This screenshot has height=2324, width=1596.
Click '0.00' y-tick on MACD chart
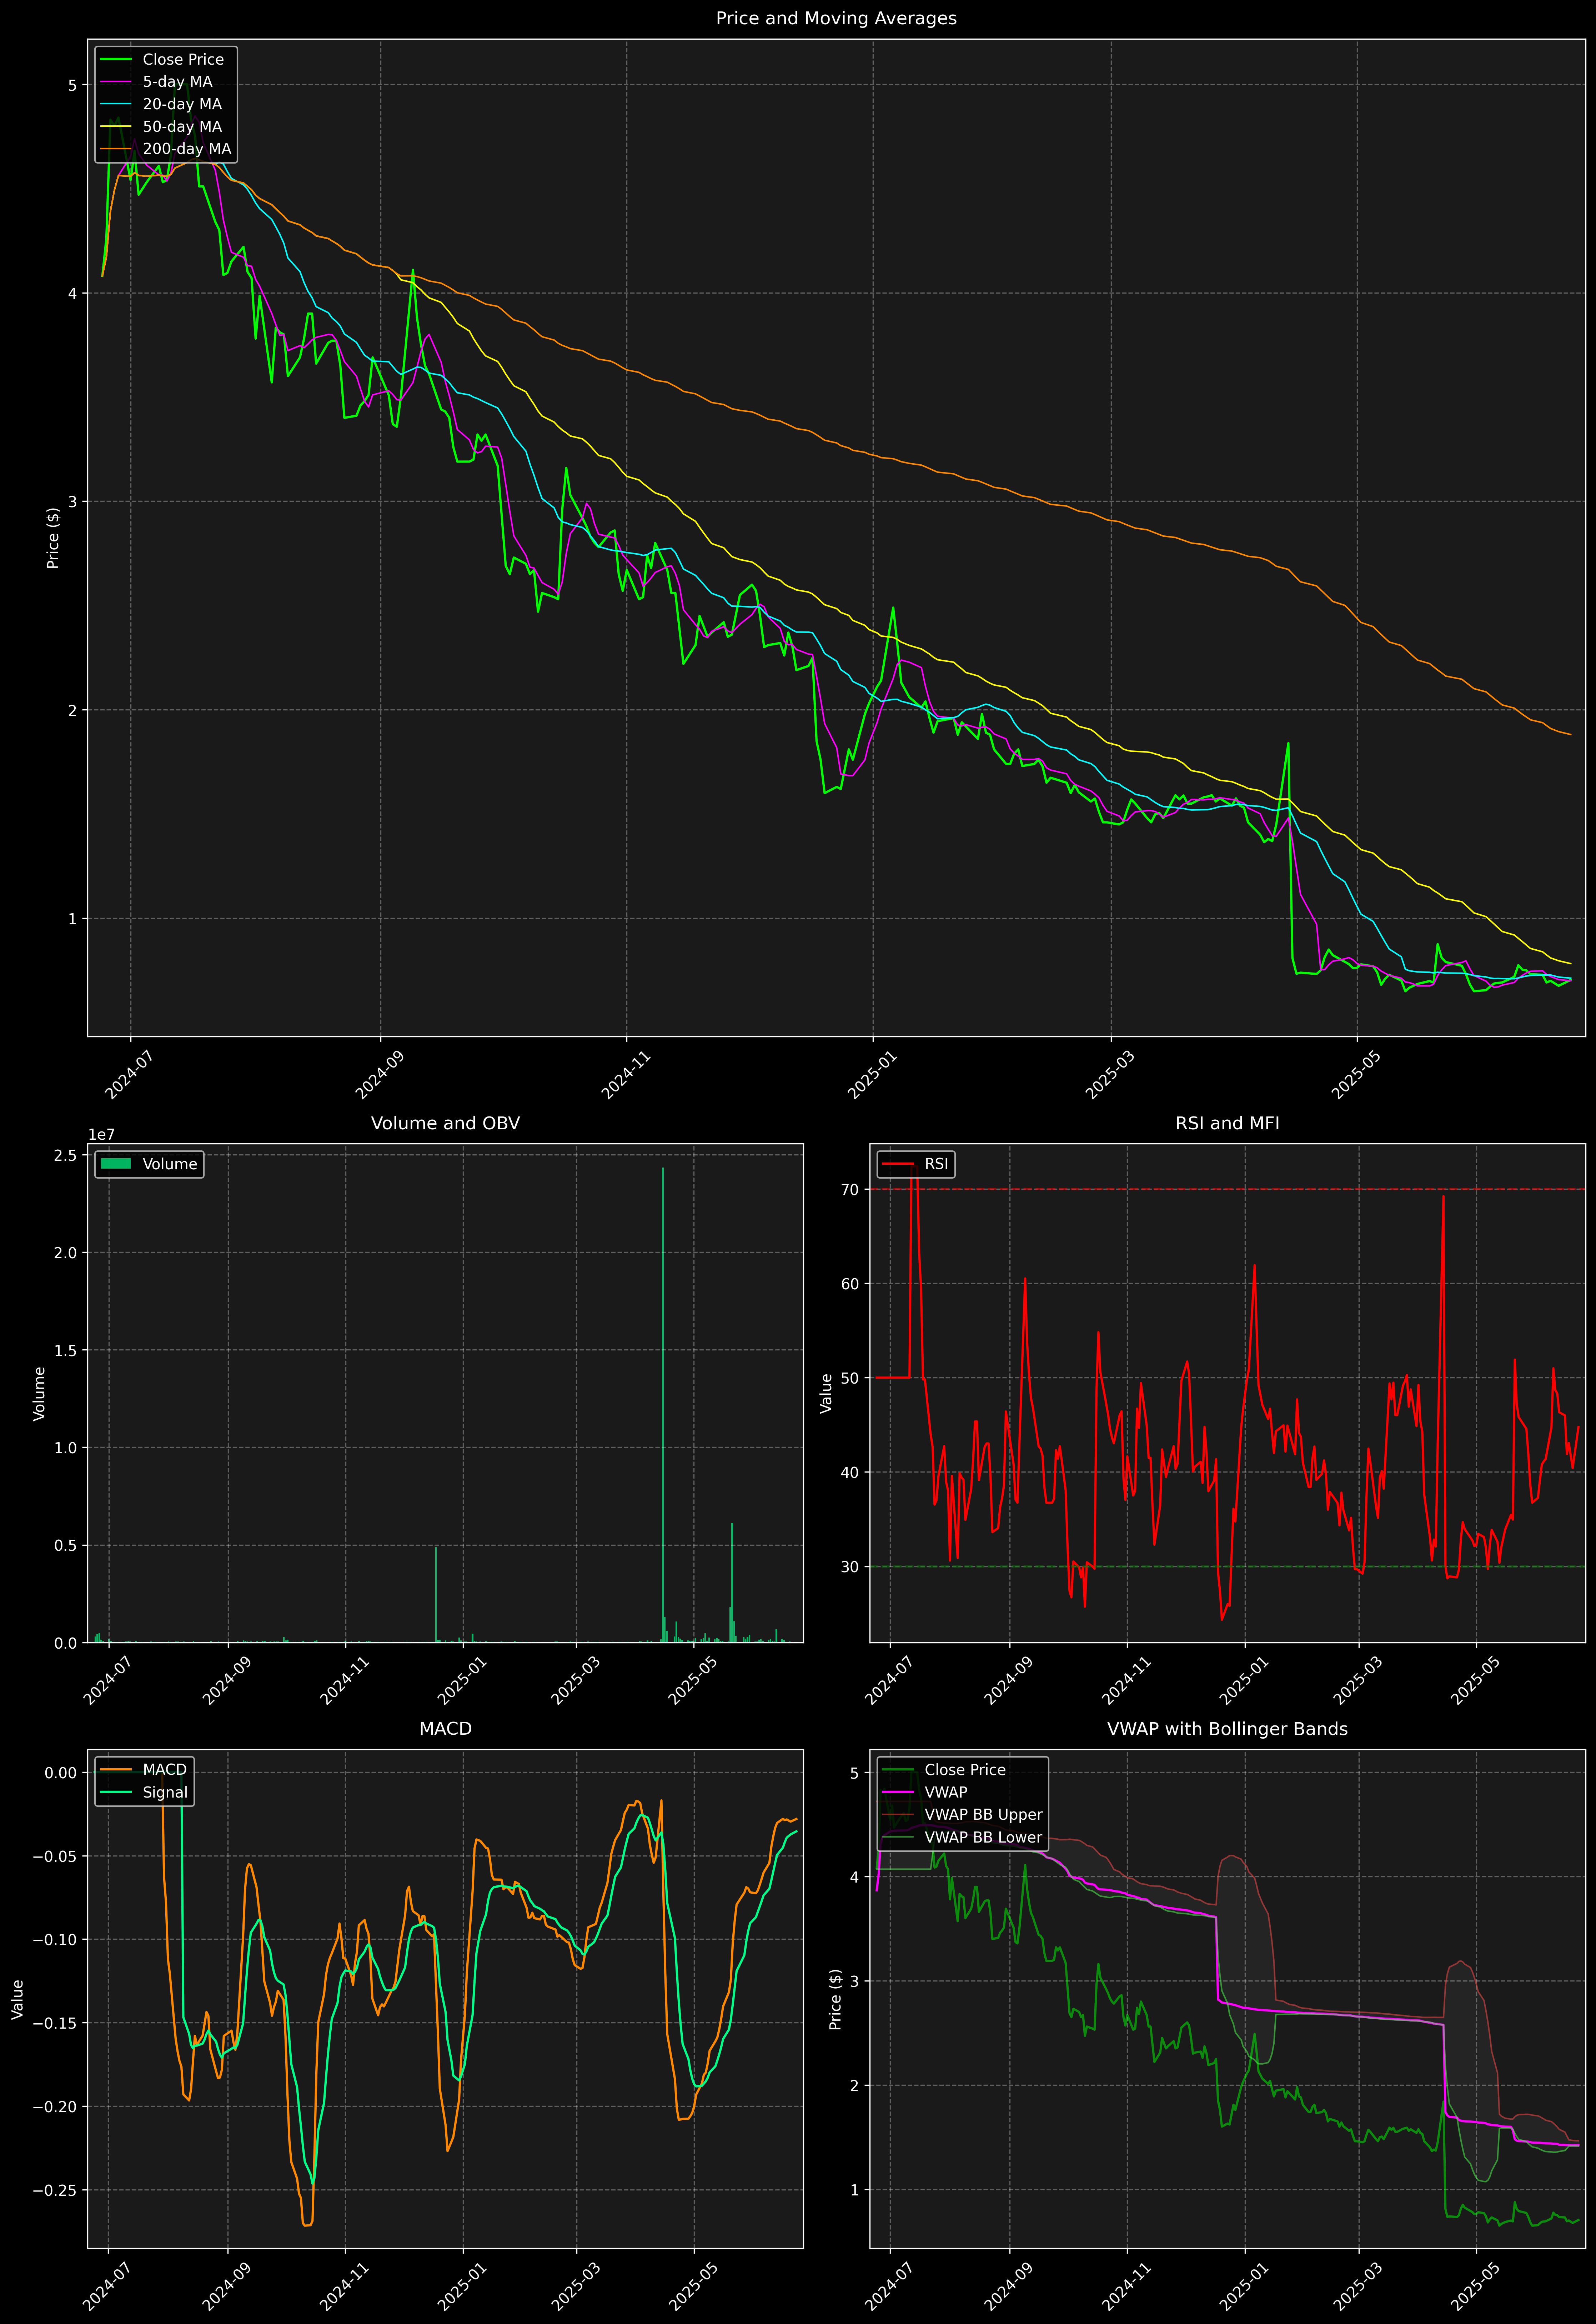coord(61,1773)
